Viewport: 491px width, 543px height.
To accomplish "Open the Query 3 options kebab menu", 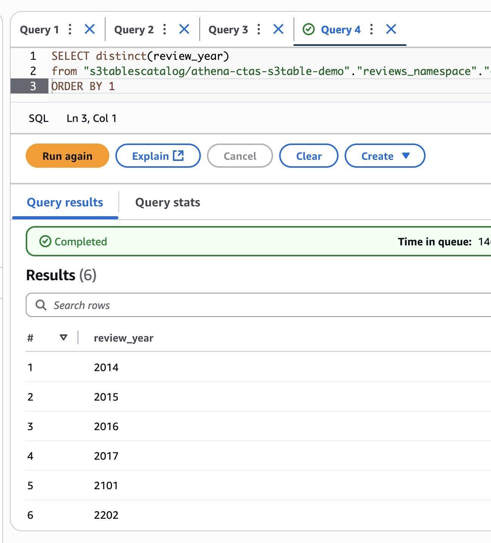I will point(259,29).
